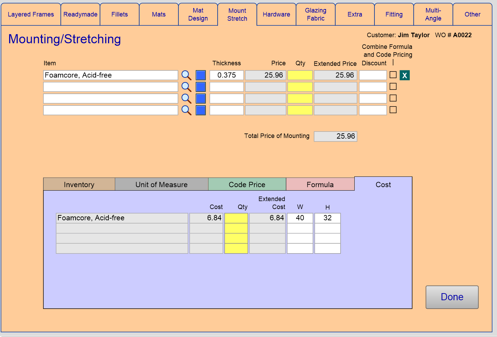Viewport: 497px width, 337px height.
Task: Click the Thickness field showing 0.375
Action: [226, 75]
